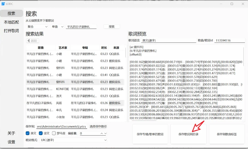Click the LDDC app icon in title bar
The height and width of the screenshot is (149, 248).
(3, 4)
